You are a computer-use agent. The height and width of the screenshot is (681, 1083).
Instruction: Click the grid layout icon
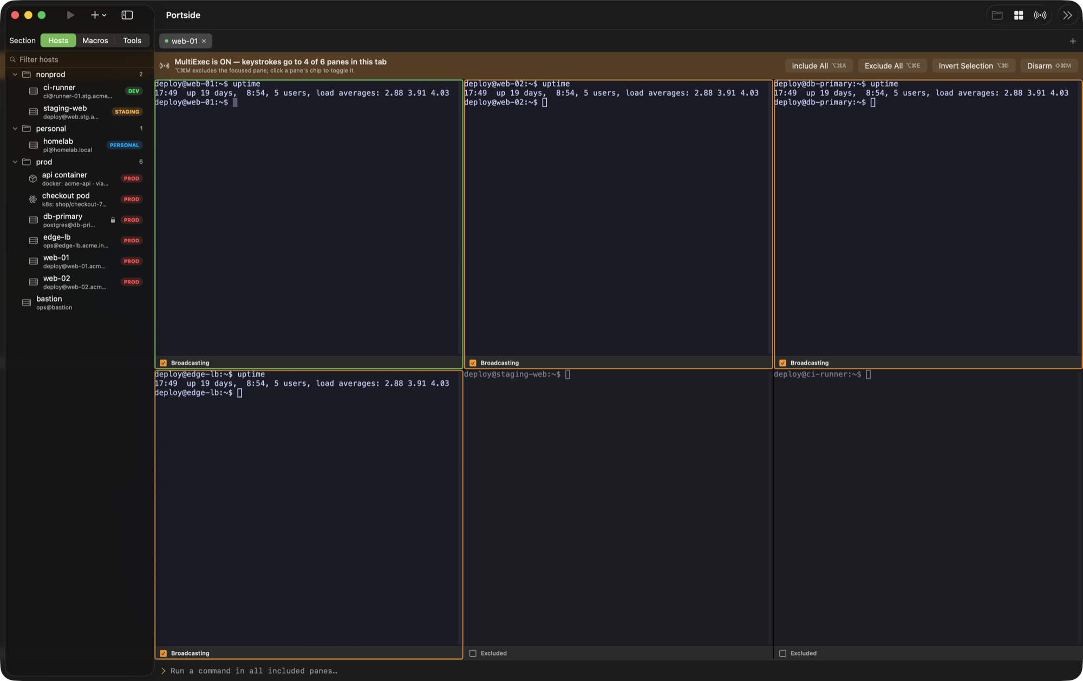coord(1019,15)
